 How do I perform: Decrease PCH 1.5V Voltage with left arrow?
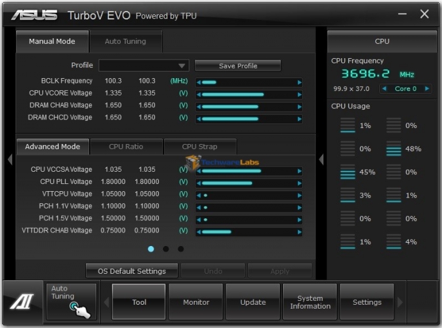point(199,220)
